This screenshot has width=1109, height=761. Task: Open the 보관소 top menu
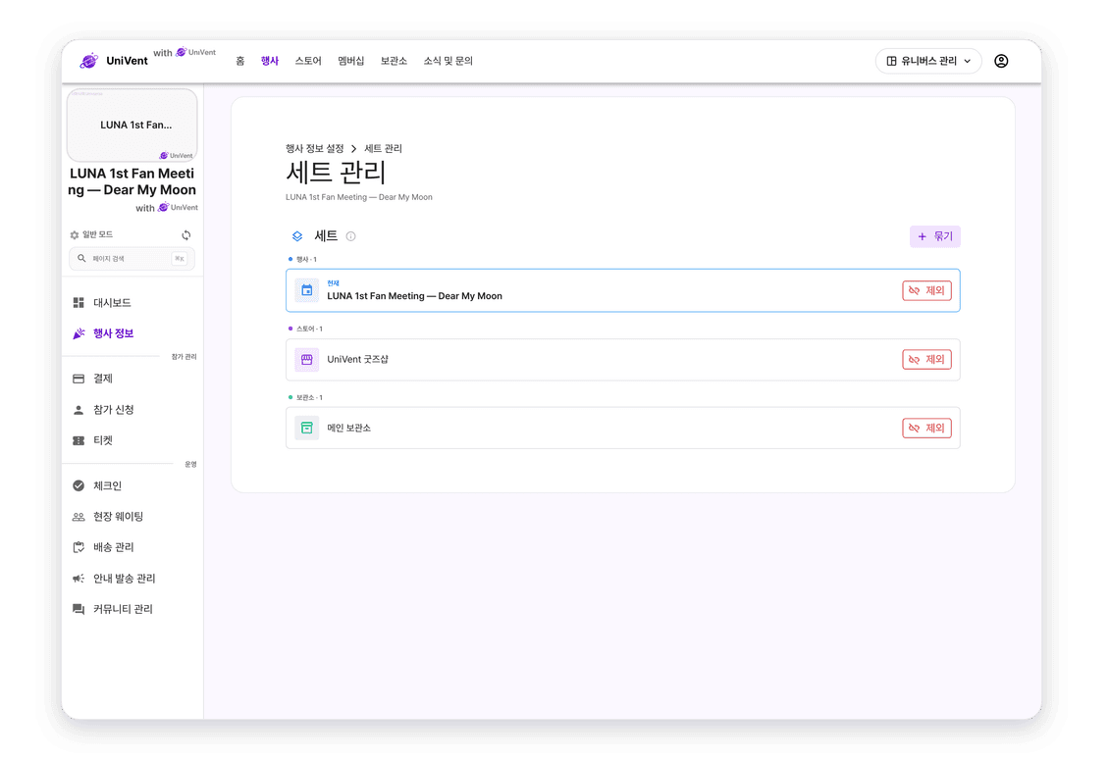pos(394,61)
